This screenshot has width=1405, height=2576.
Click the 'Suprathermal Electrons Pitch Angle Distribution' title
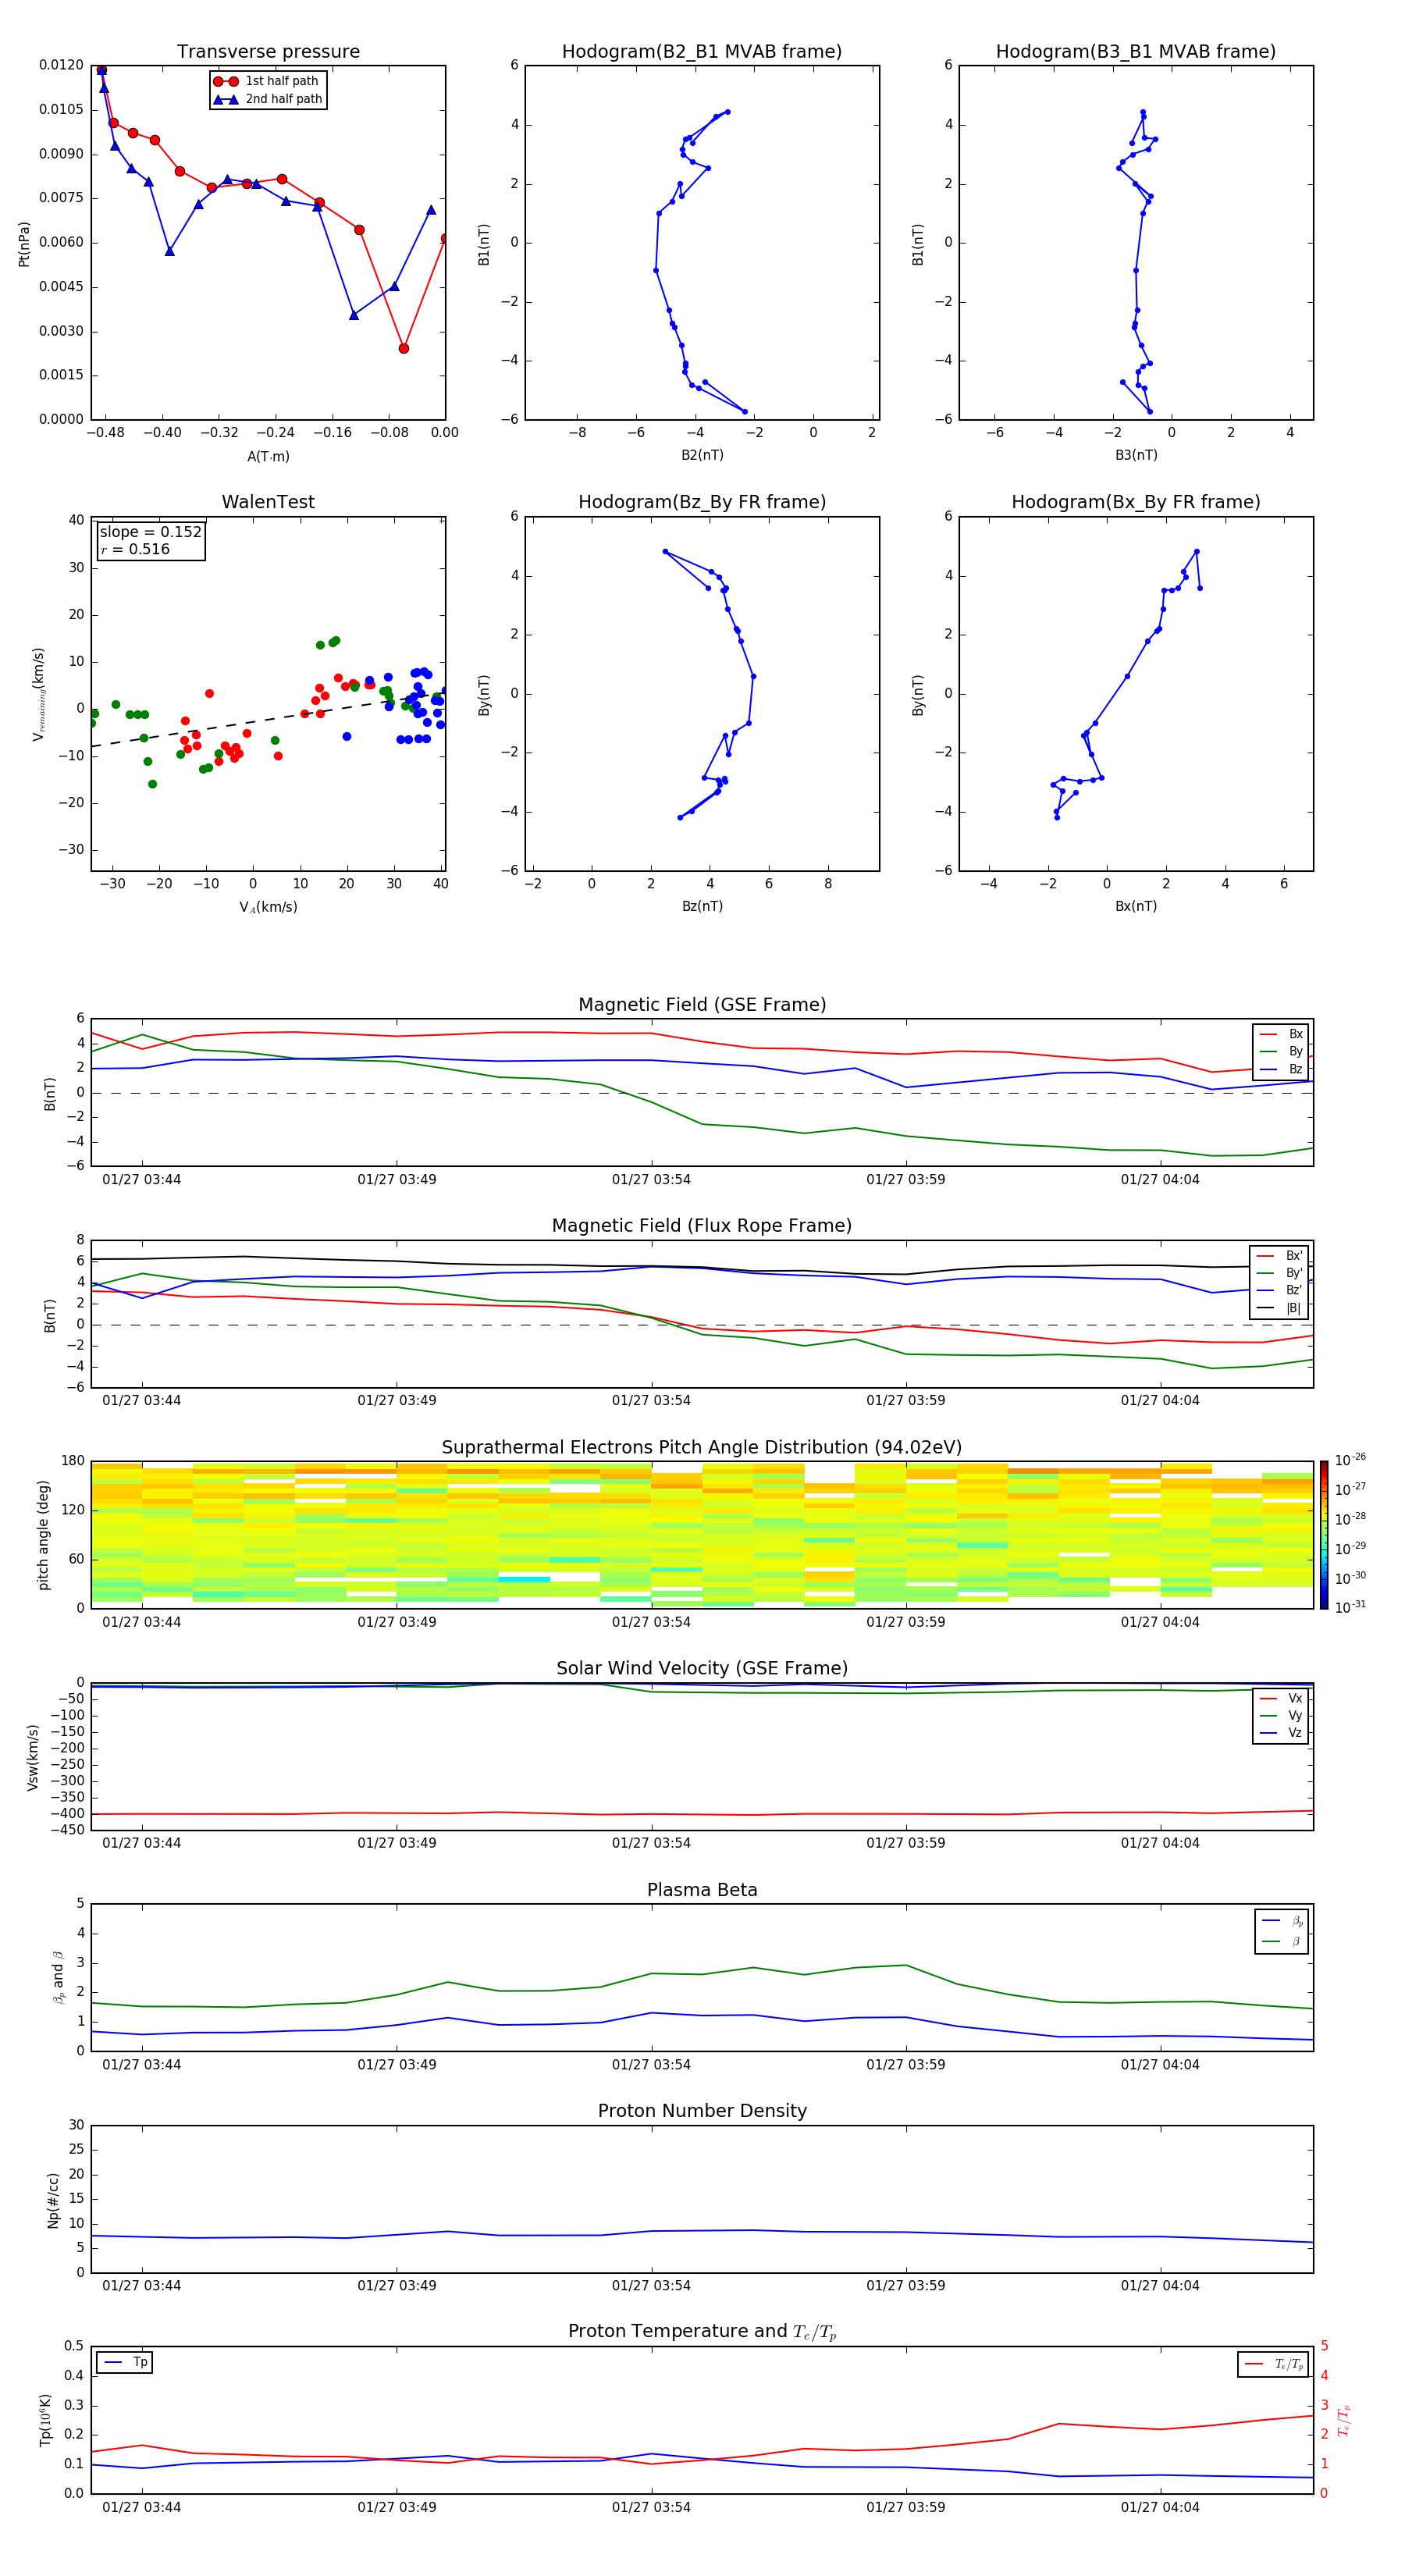pyautogui.click(x=702, y=1447)
